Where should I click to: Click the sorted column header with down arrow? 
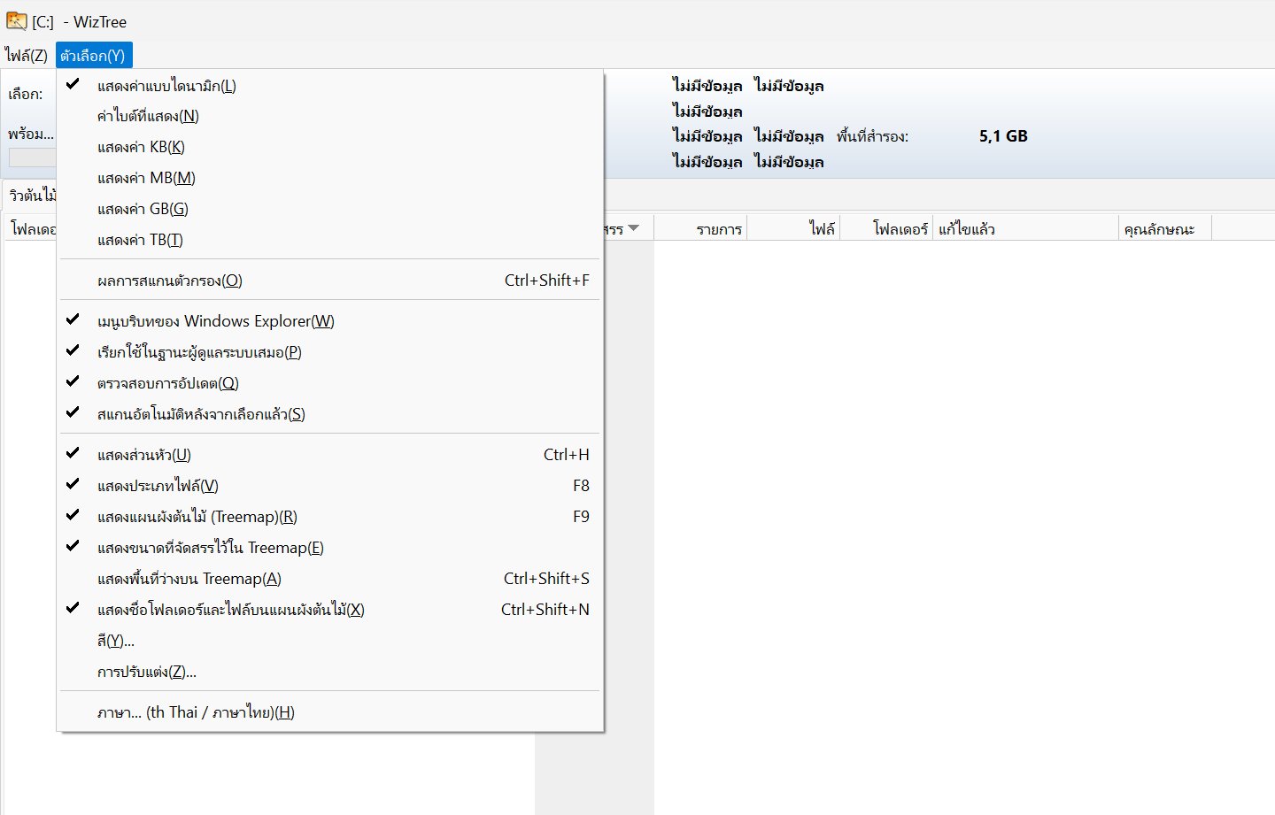pos(630,229)
